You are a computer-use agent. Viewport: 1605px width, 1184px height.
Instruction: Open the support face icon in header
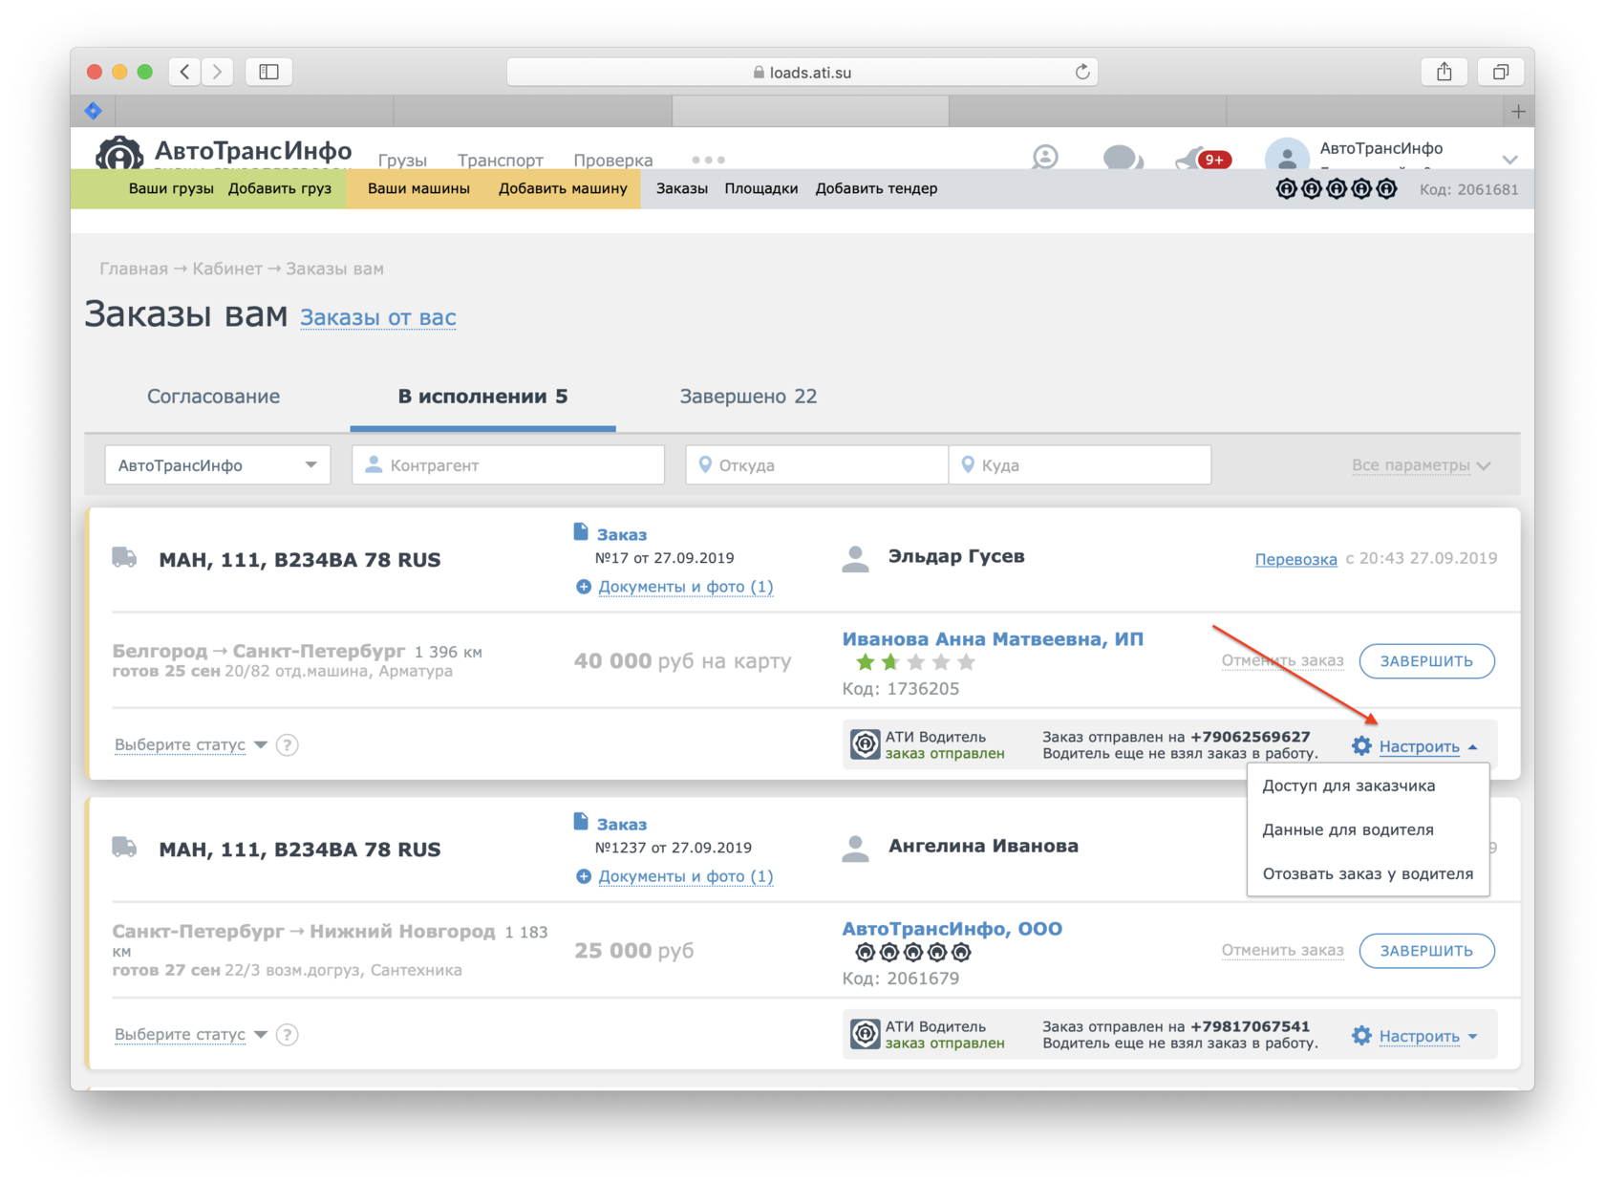1045,156
